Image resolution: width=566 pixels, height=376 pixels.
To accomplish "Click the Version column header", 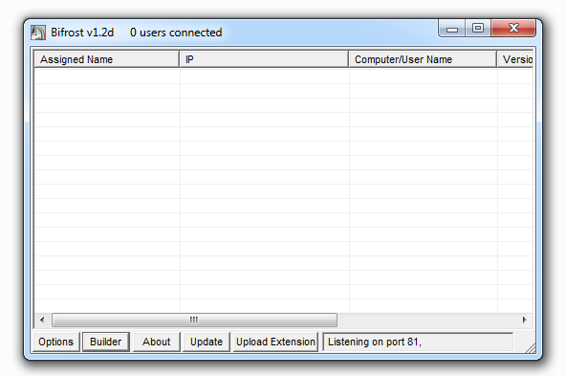I will pyautogui.click(x=515, y=59).
